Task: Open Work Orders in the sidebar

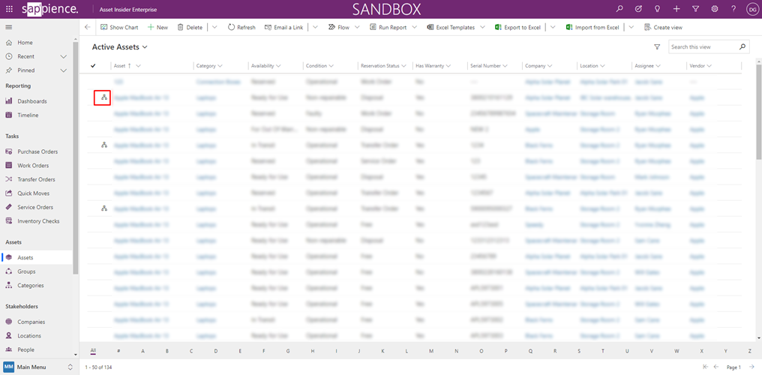Action: 33,166
